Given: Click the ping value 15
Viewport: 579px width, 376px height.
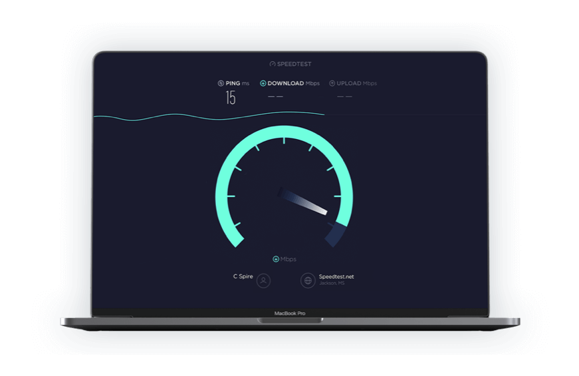Looking at the screenshot, I should coord(231,98).
